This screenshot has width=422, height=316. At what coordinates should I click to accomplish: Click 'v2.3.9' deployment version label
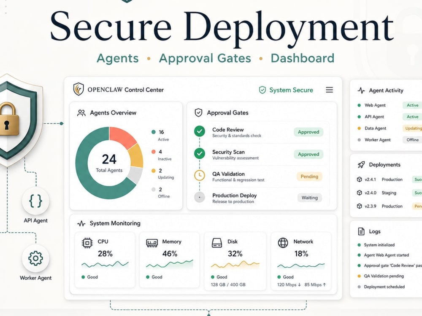point(371,206)
